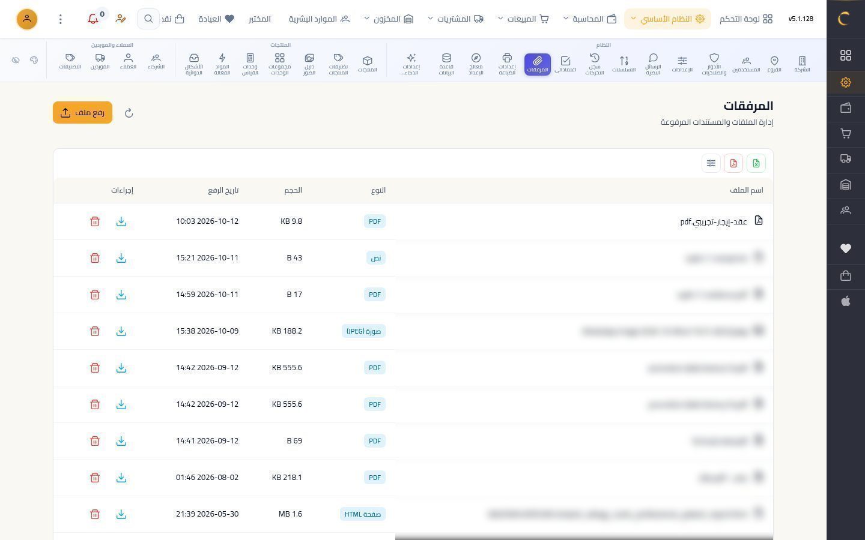The width and height of the screenshot is (865, 540).
Task: Export the attachments list to PDF
Action: (x=733, y=163)
